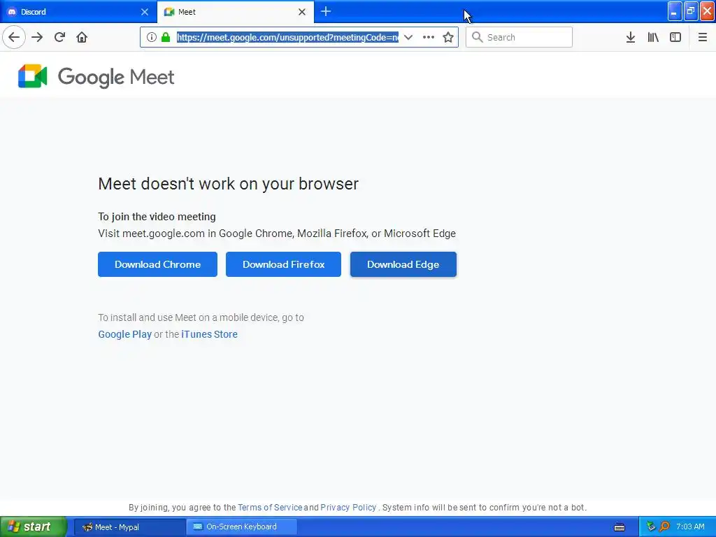Click the Download Firefox button
The height and width of the screenshot is (537, 716).
[283, 264]
